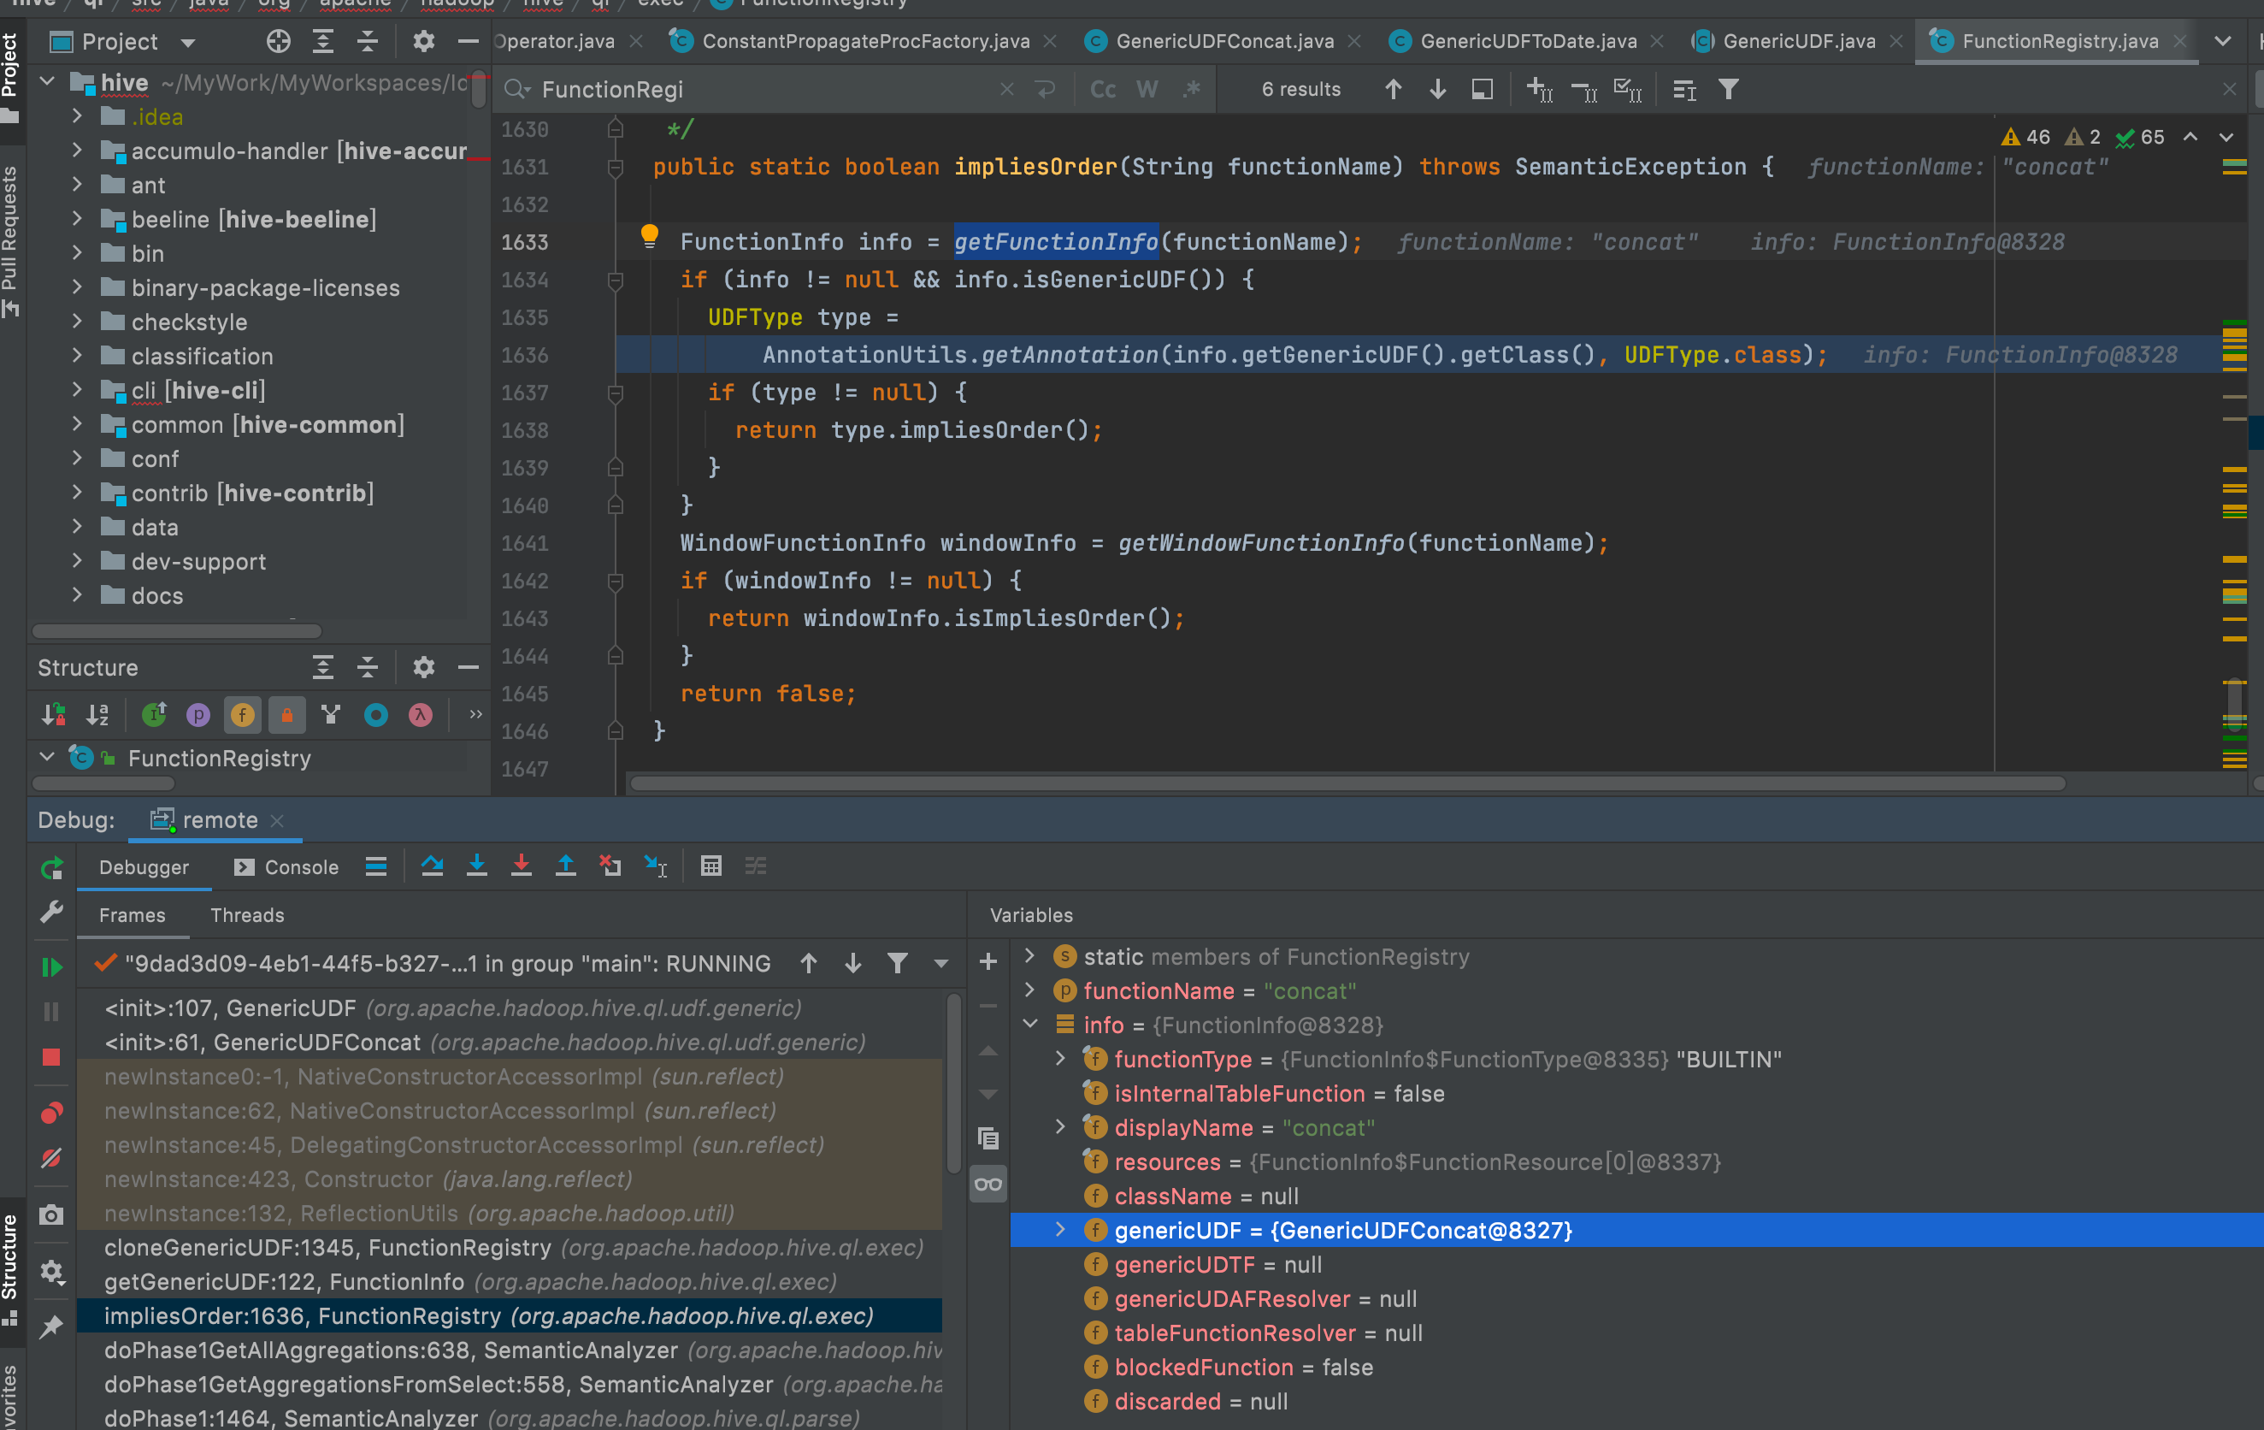
Task: Click the Step Out debugger icon
Action: tap(565, 866)
